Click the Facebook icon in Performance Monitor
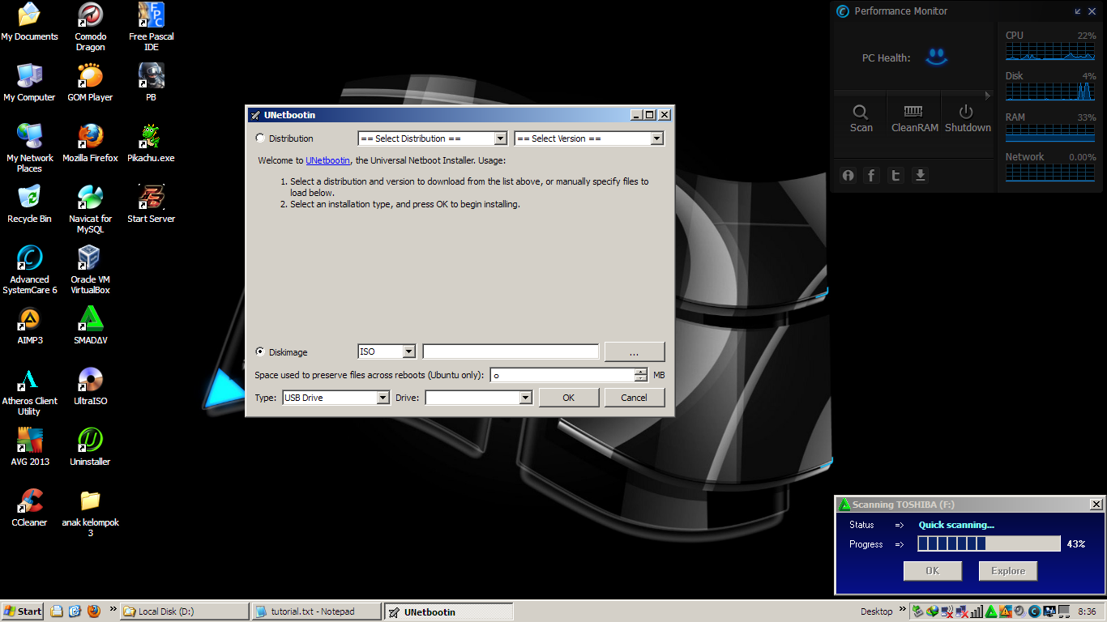This screenshot has height=622, width=1107. 871,175
